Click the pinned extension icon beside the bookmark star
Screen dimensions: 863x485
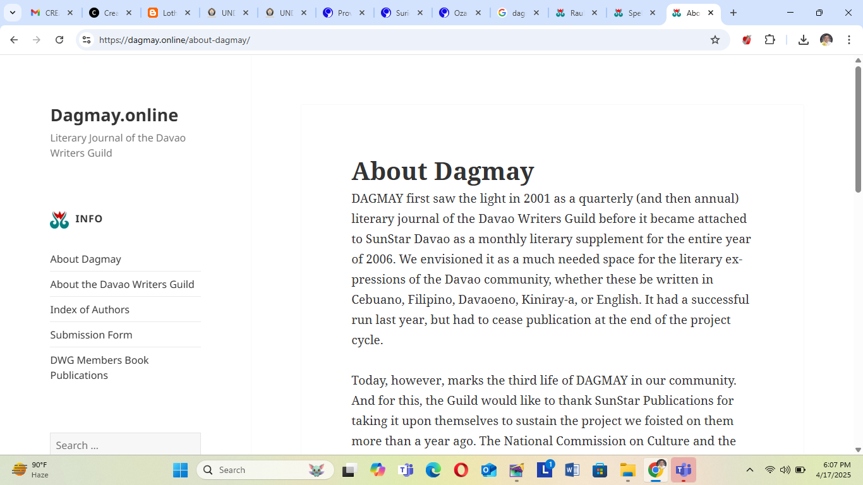746,39
